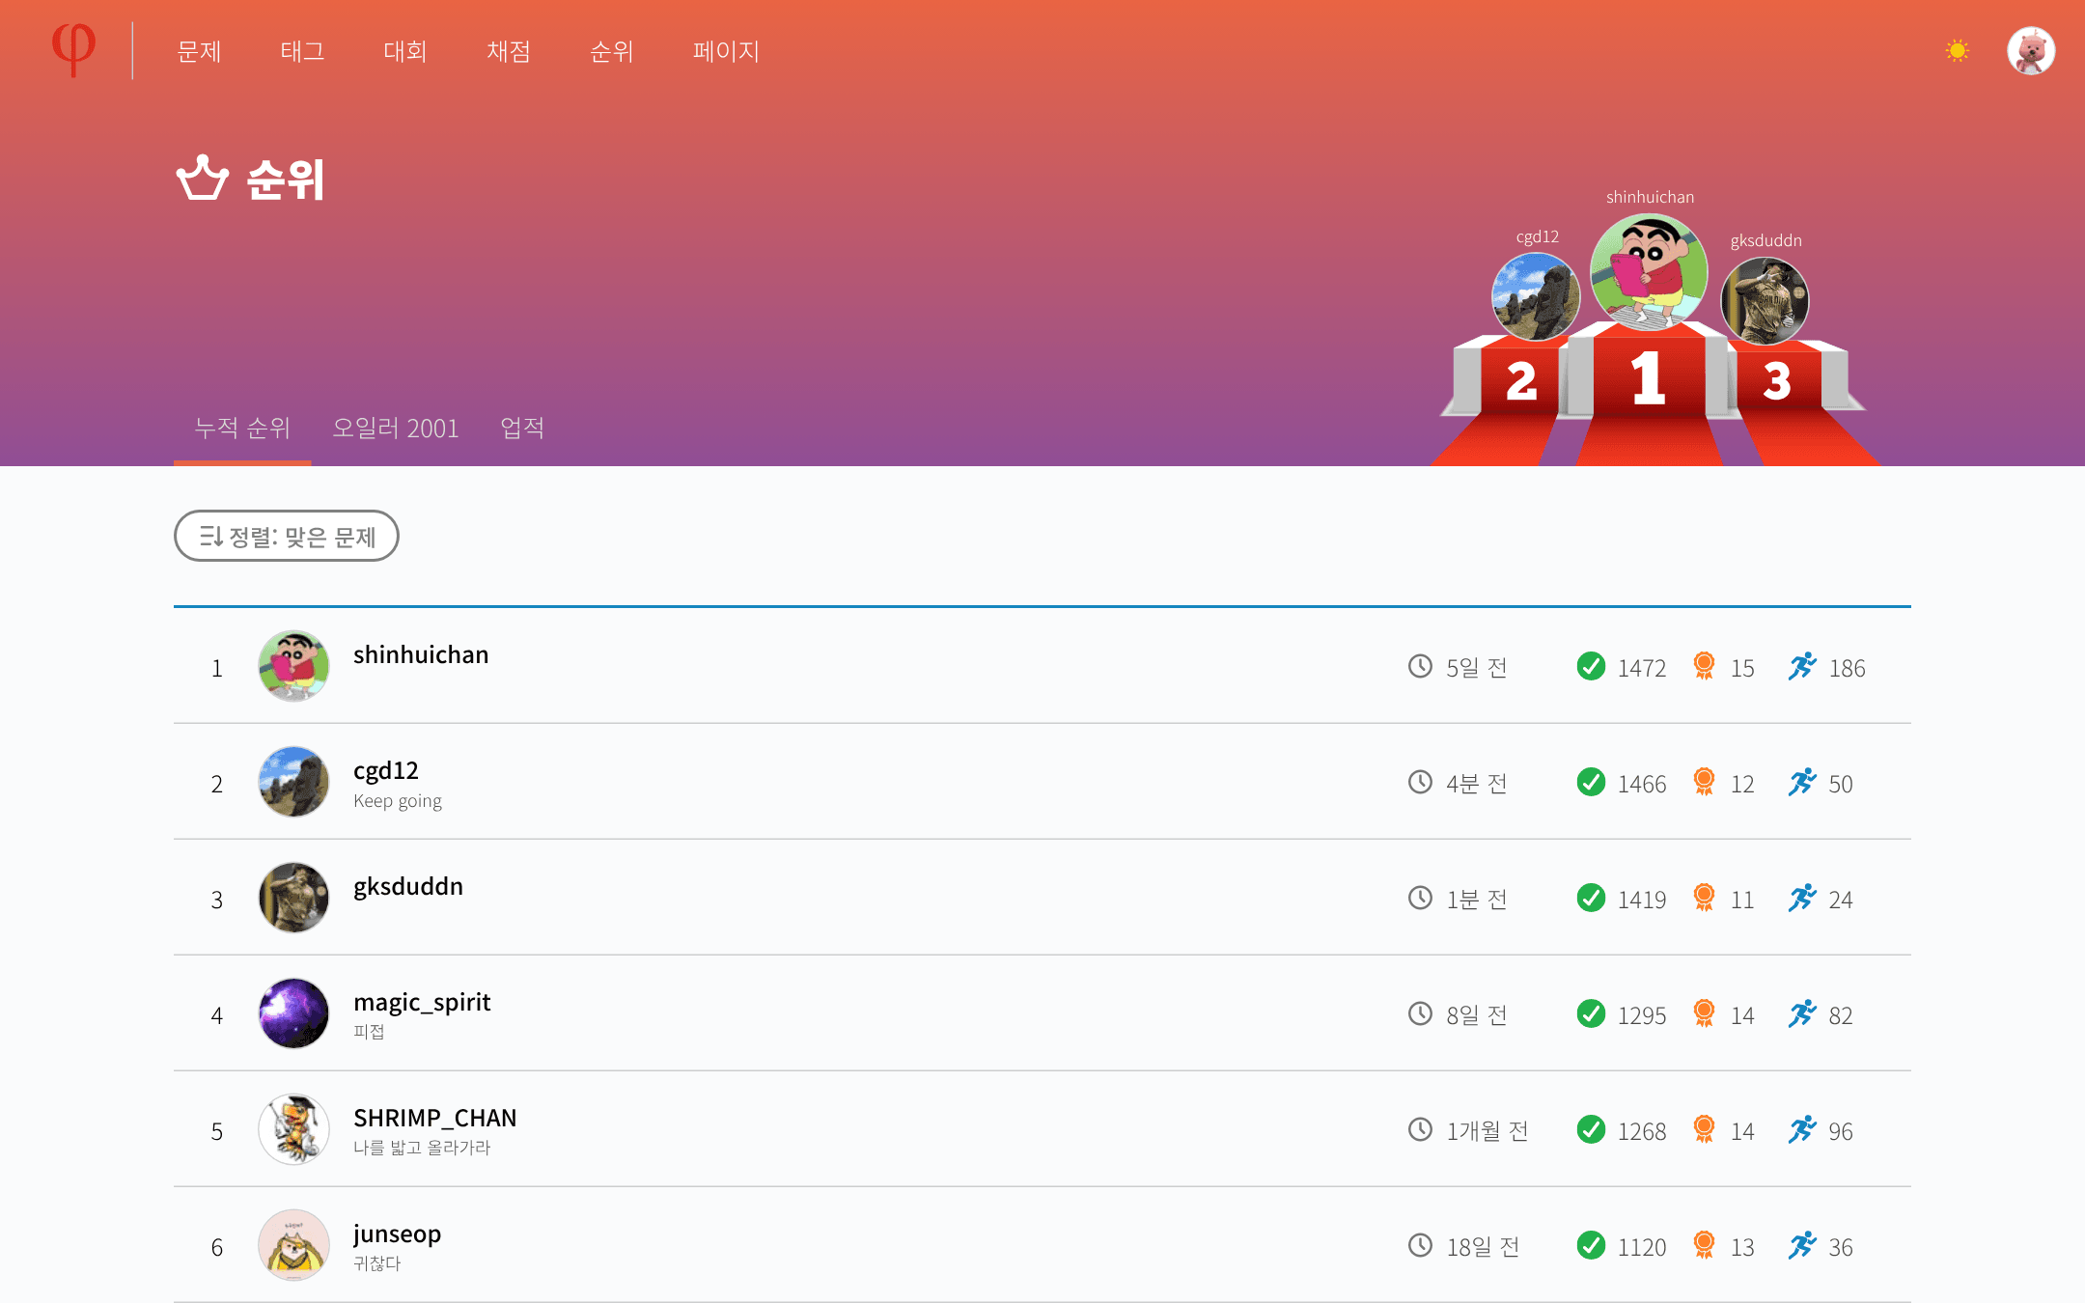Screen dimensions: 2085x1303
Task: Click the '5일 전' time text
Action: tap(1477, 668)
